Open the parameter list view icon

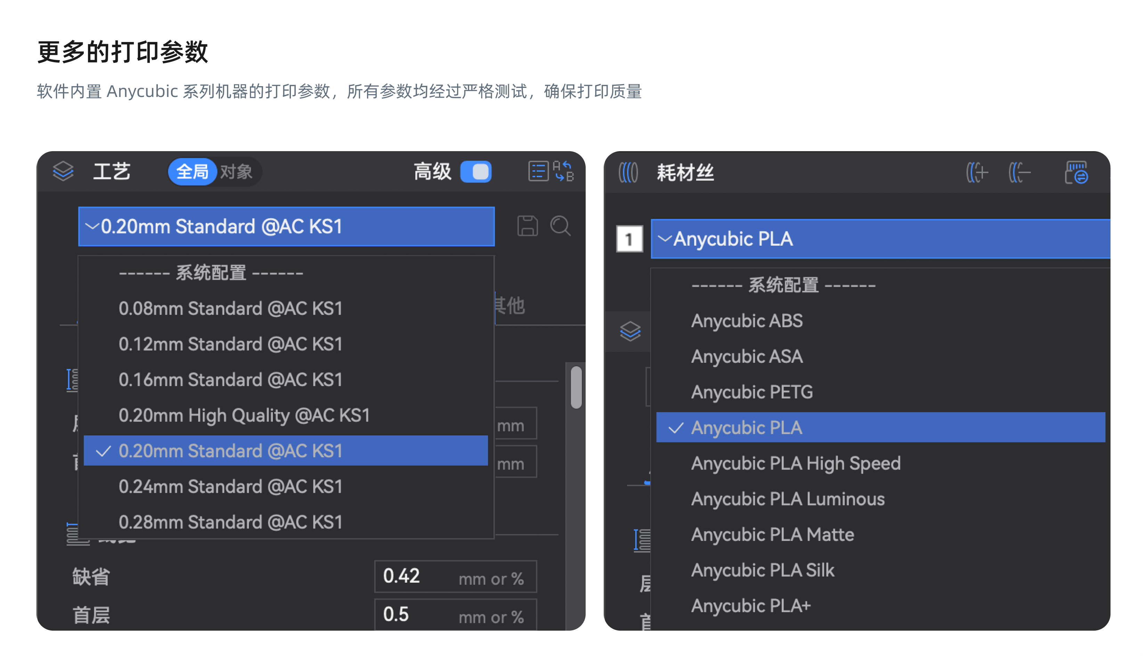pyautogui.click(x=538, y=172)
